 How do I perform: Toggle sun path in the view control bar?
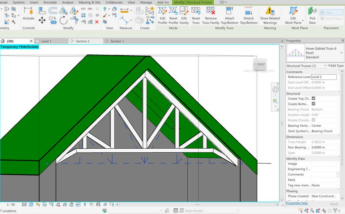(38, 205)
